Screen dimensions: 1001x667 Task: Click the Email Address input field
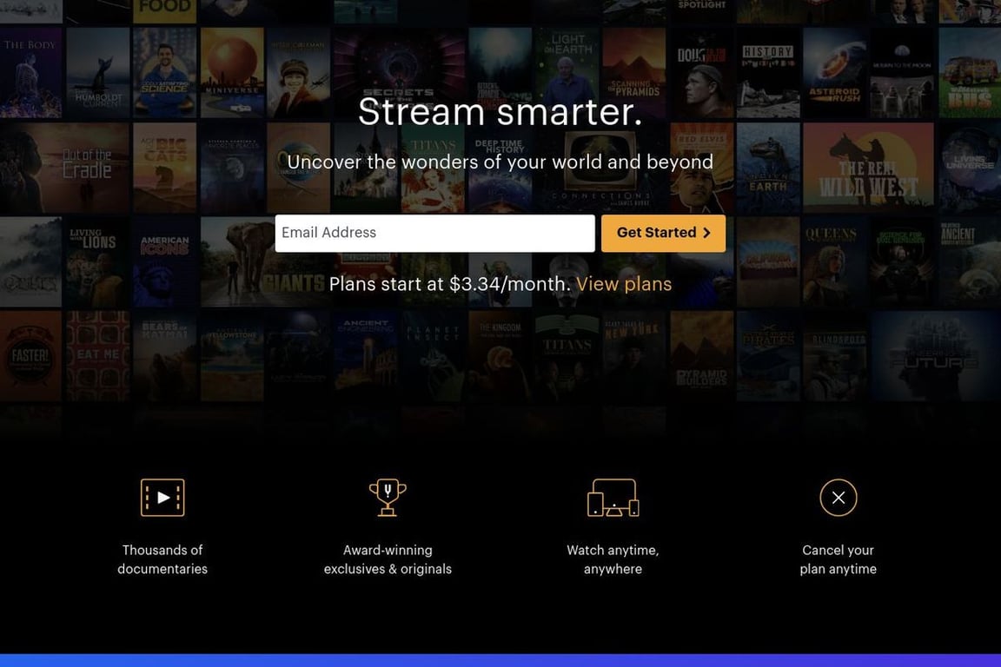(434, 233)
